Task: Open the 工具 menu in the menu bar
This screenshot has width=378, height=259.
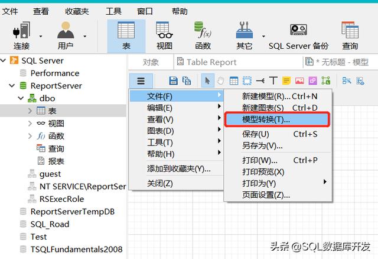Action: coord(113,11)
